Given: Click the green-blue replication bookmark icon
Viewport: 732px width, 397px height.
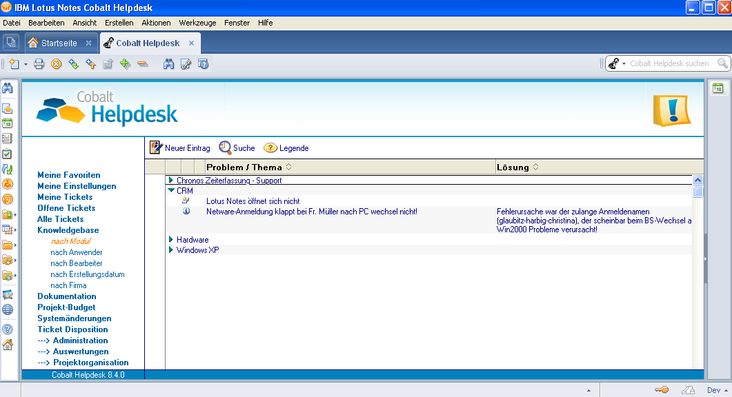Looking at the screenshot, I should [x=8, y=169].
